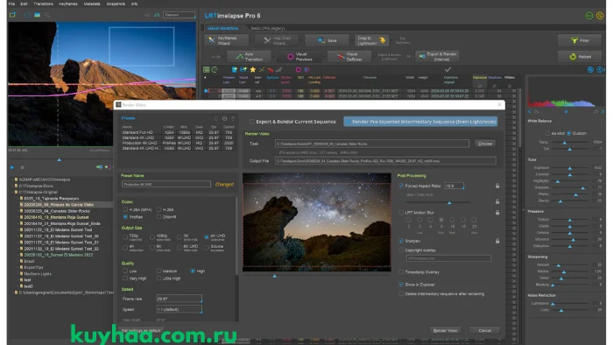
Task: Click Cancel in the Render dialog
Action: point(485,330)
